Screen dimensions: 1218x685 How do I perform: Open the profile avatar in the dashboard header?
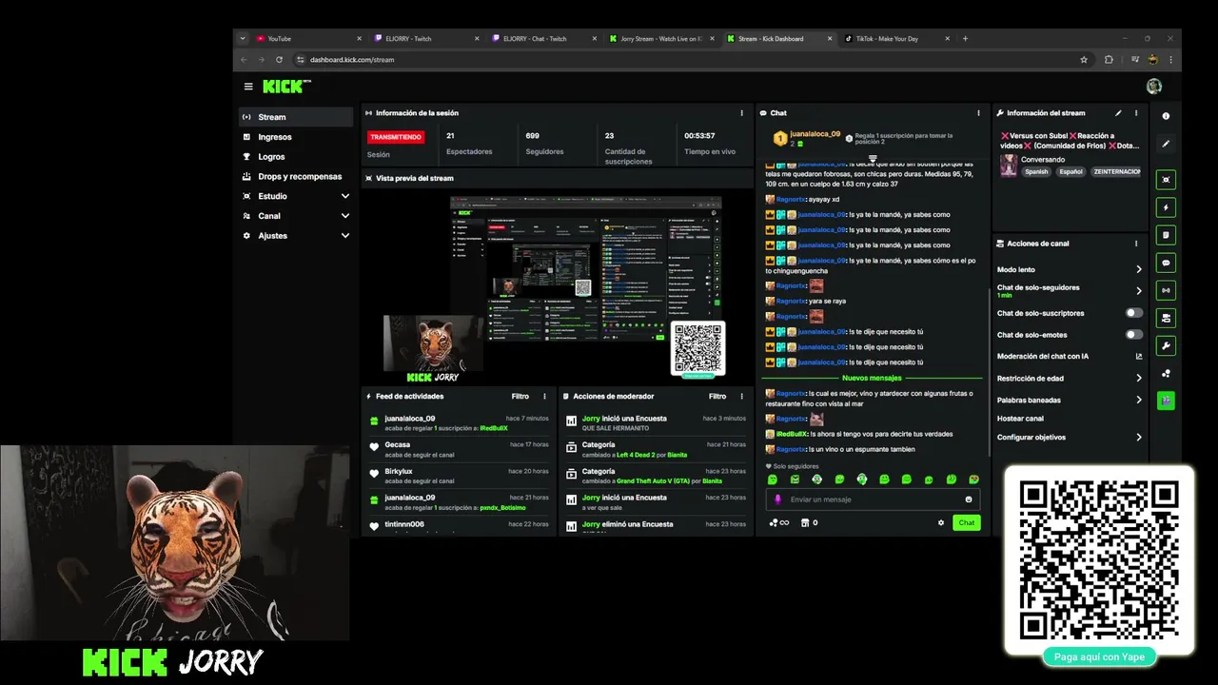pyautogui.click(x=1154, y=87)
